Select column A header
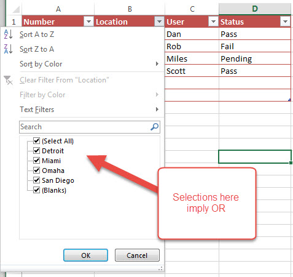The width and height of the screenshot is (293, 277). [x=58, y=9]
